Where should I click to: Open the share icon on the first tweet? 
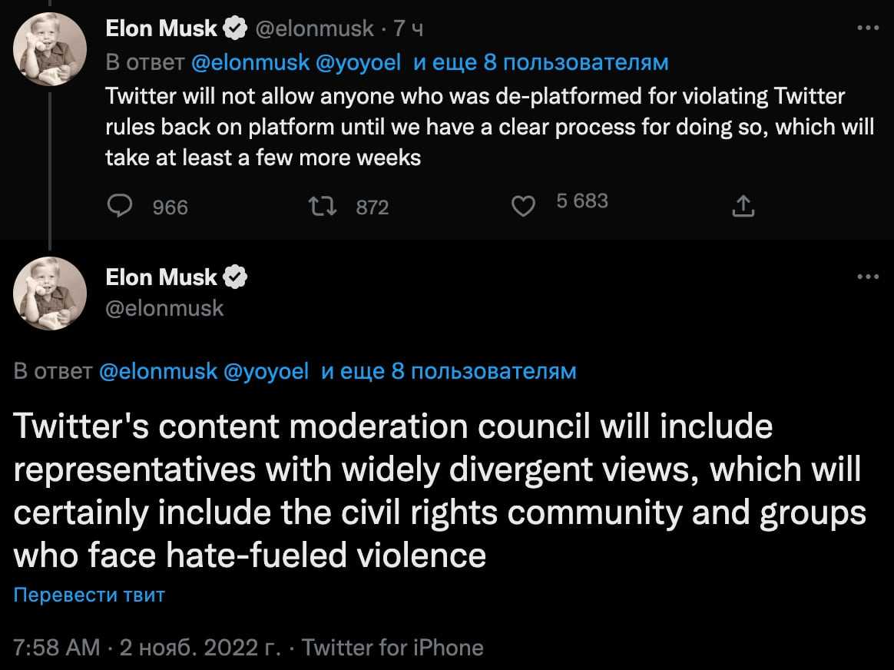743,206
